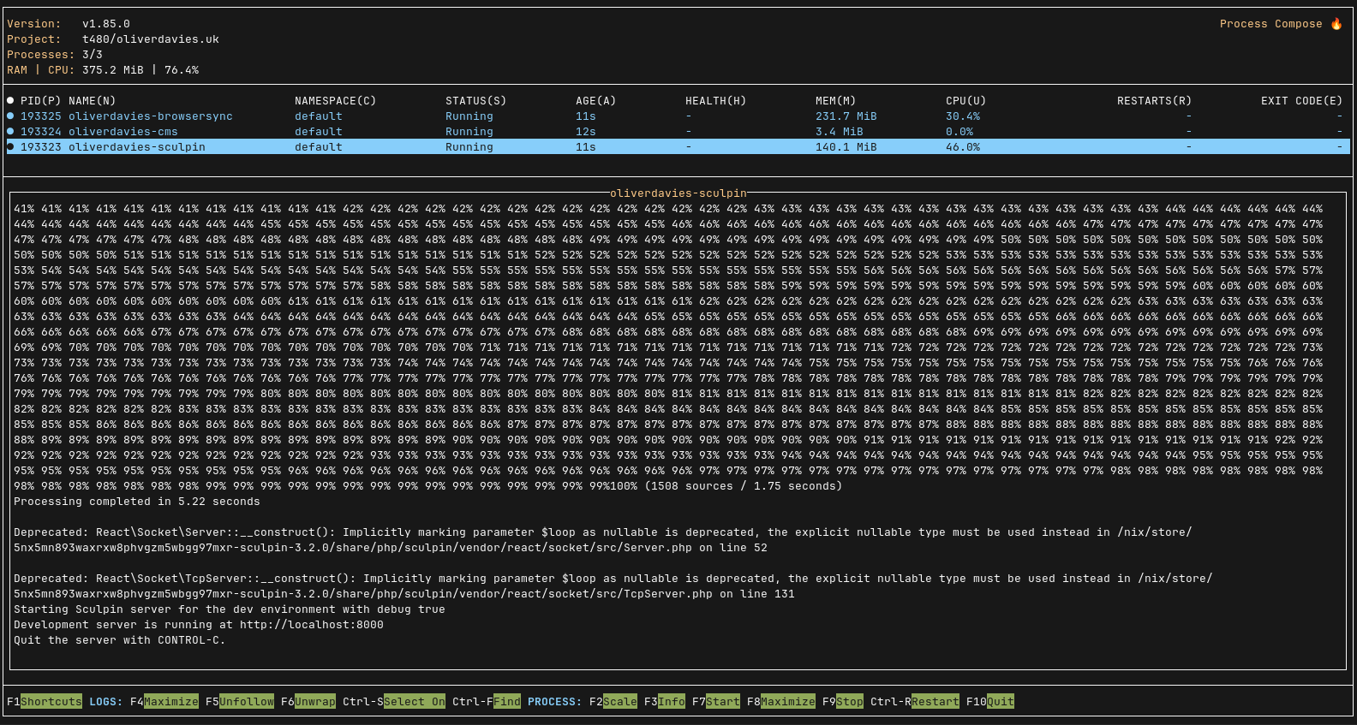Click PID 193323 in the process table

click(x=41, y=147)
